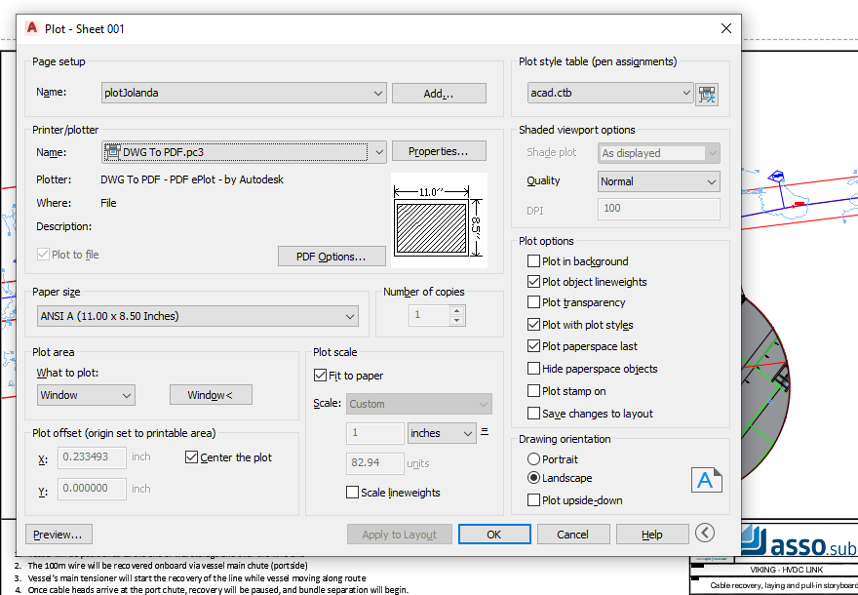The height and width of the screenshot is (595, 858).
Task: Check Save changes to layout
Action: point(533,414)
